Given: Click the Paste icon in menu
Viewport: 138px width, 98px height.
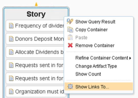Looking at the screenshot, I should coord(70,37).
